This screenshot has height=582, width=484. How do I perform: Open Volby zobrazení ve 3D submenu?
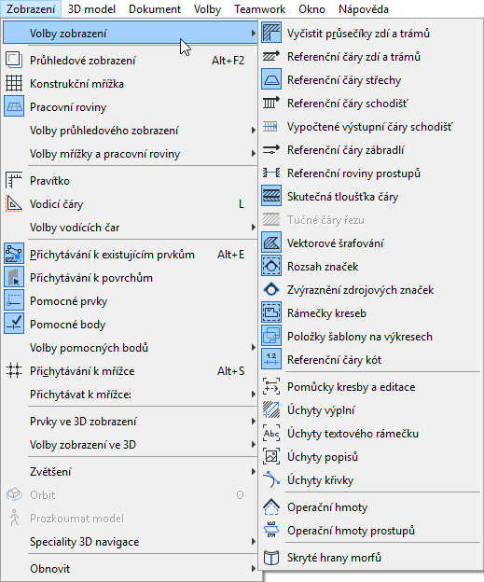[131, 445]
